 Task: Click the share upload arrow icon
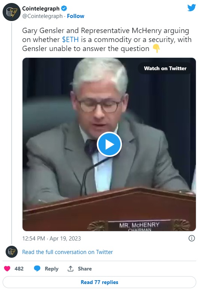[x=71, y=269]
